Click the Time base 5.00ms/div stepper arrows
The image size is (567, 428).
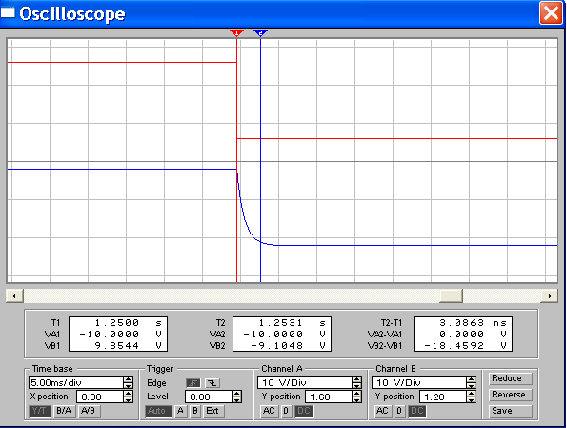tap(128, 382)
